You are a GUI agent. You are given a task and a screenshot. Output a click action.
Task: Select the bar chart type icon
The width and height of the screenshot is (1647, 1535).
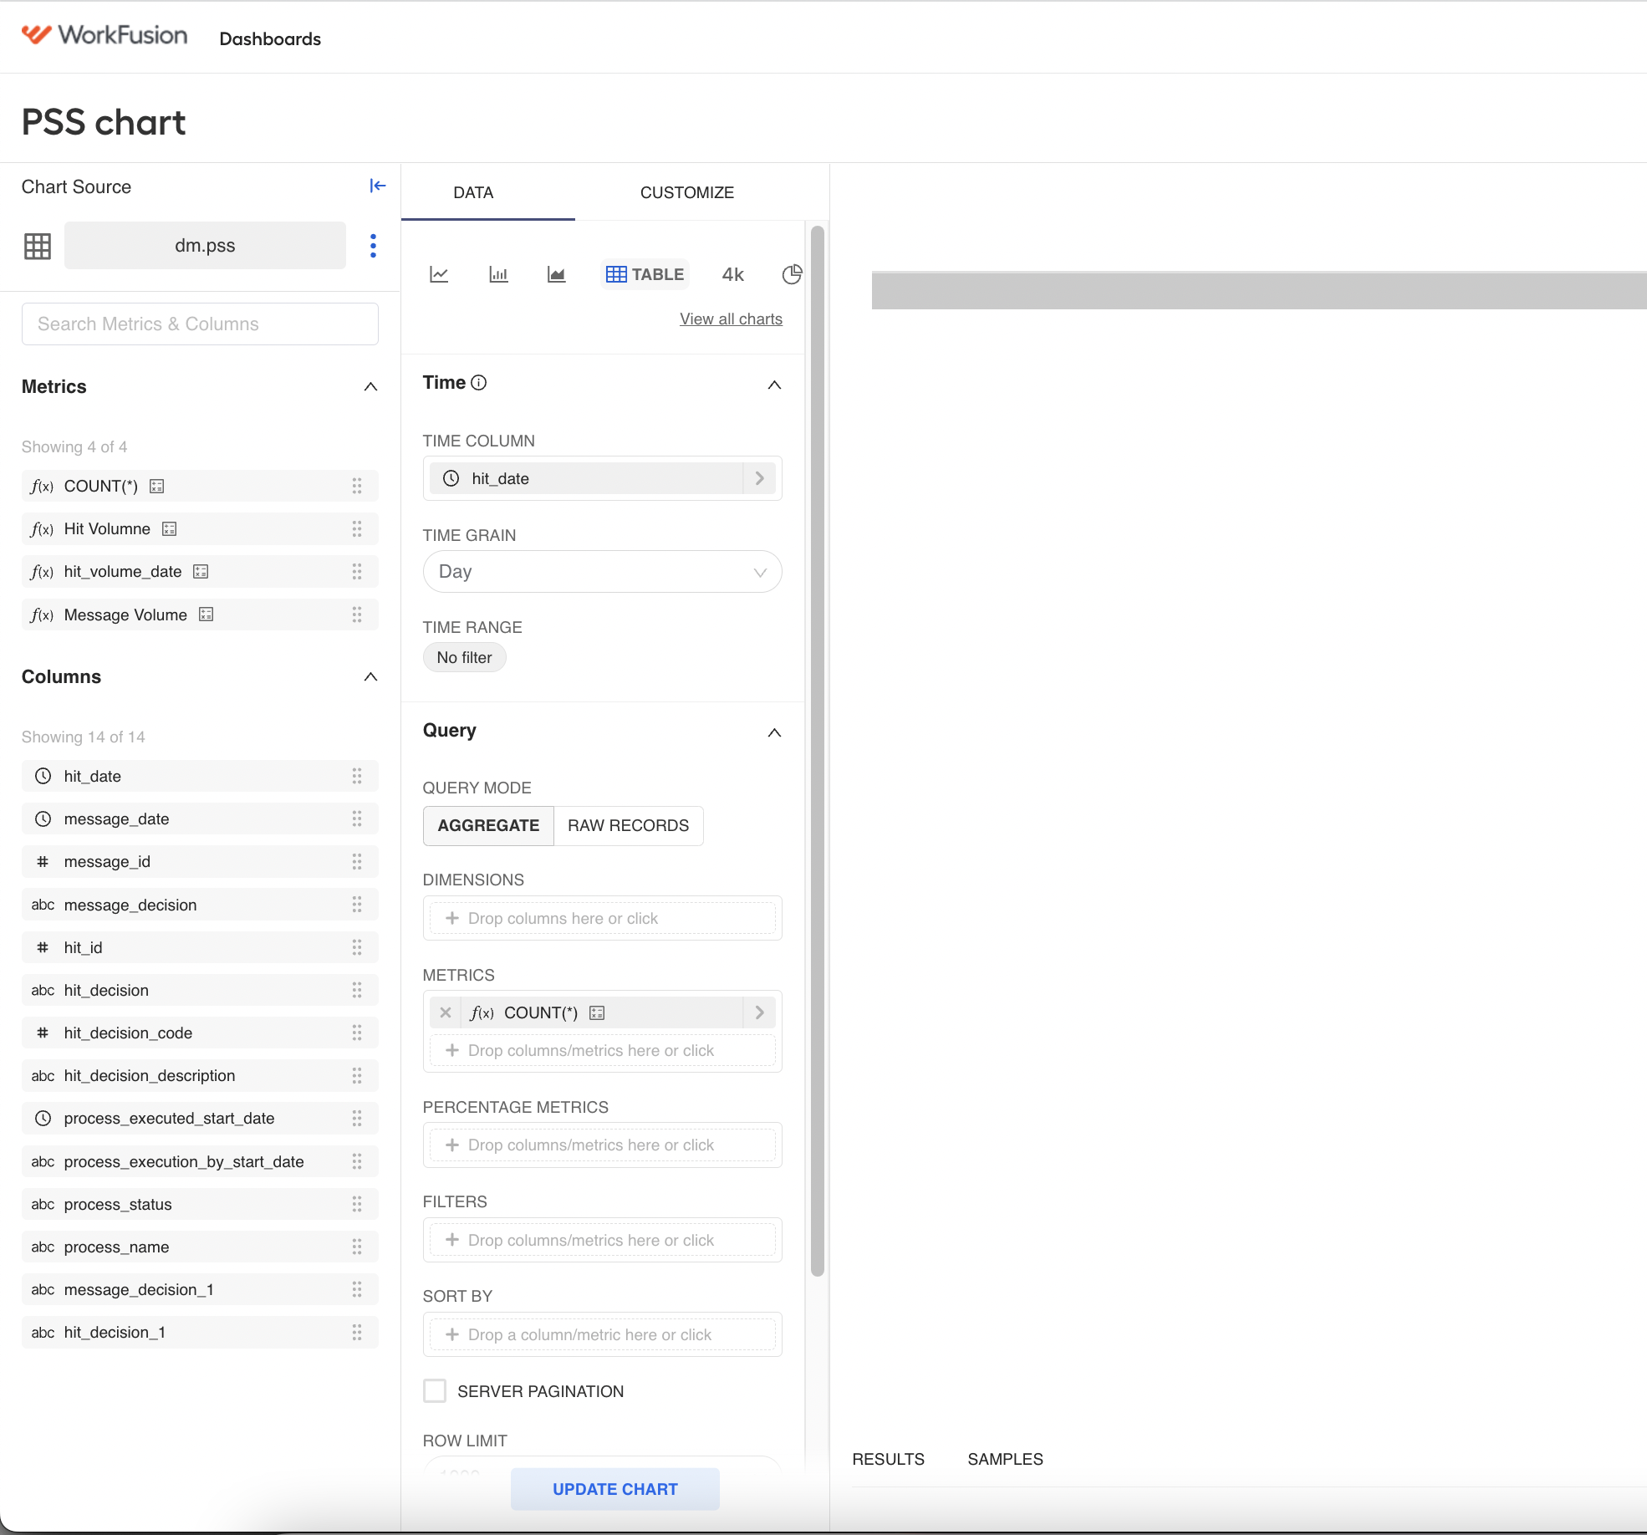(498, 274)
